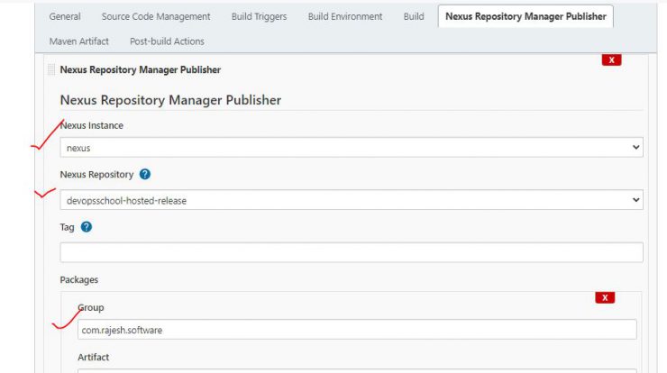Delete the package entry with red X
Screen dimensions: 667x373
pyautogui.click(x=605, y=297)
